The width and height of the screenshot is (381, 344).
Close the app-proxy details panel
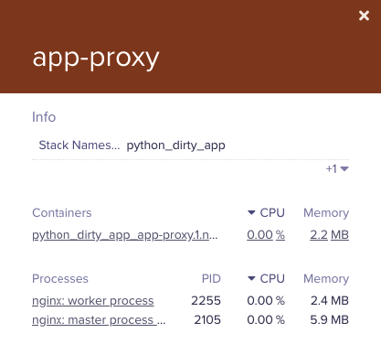[x=364, y=16]
